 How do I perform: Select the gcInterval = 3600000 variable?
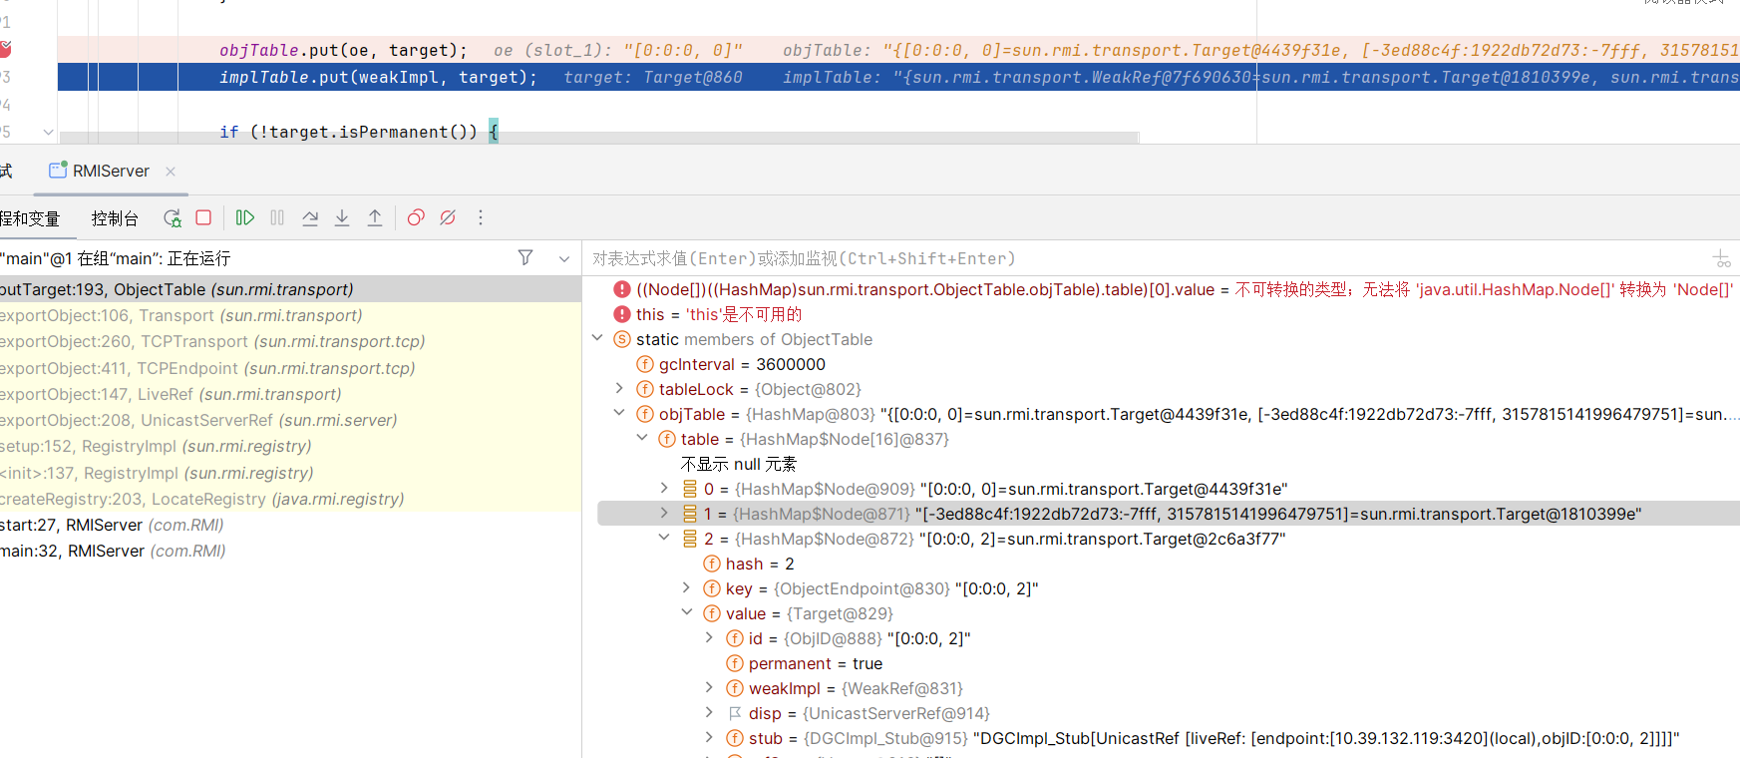(742, 364)
